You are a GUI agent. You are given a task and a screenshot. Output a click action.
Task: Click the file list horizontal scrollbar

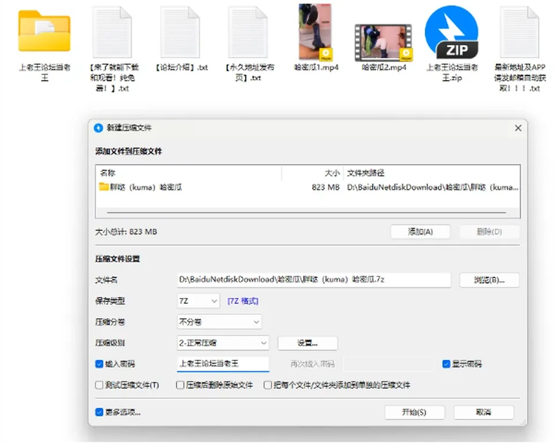(306, 213)
